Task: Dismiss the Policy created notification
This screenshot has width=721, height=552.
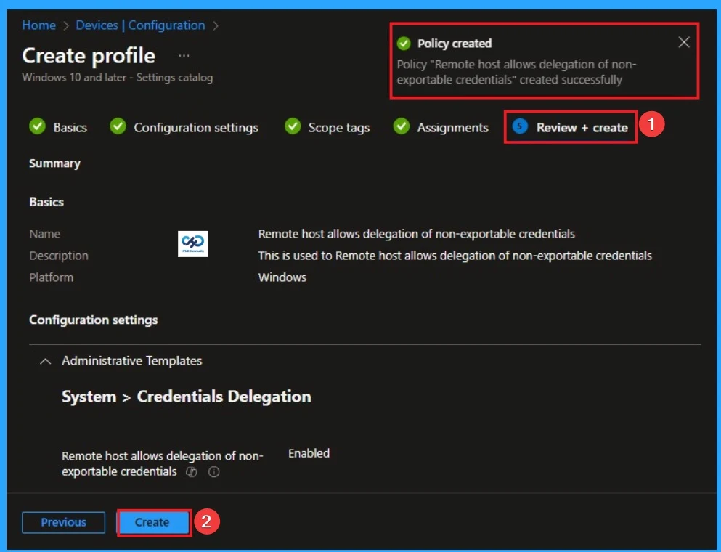Action: (x=683, y=42)
